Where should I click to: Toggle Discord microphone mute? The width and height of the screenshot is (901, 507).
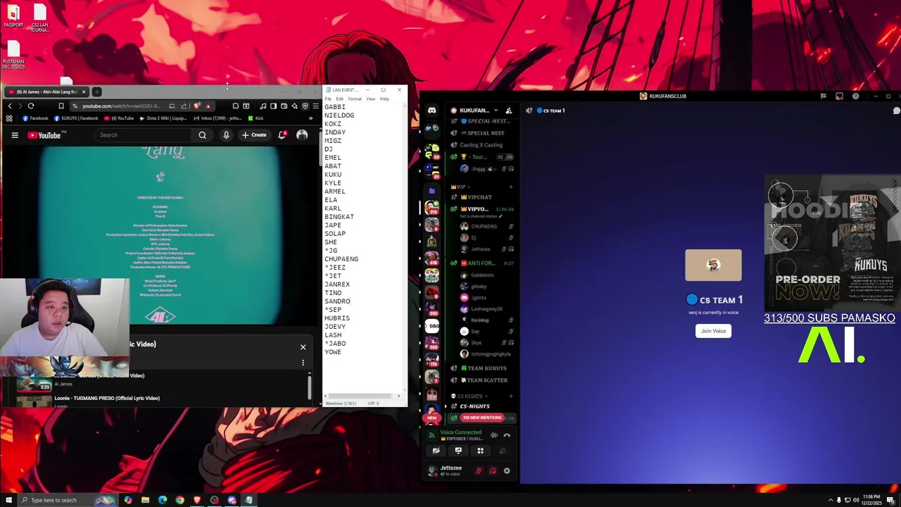click(479, 470)
